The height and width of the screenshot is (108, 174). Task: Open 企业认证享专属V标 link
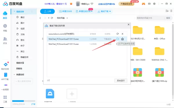pos(107,4)
